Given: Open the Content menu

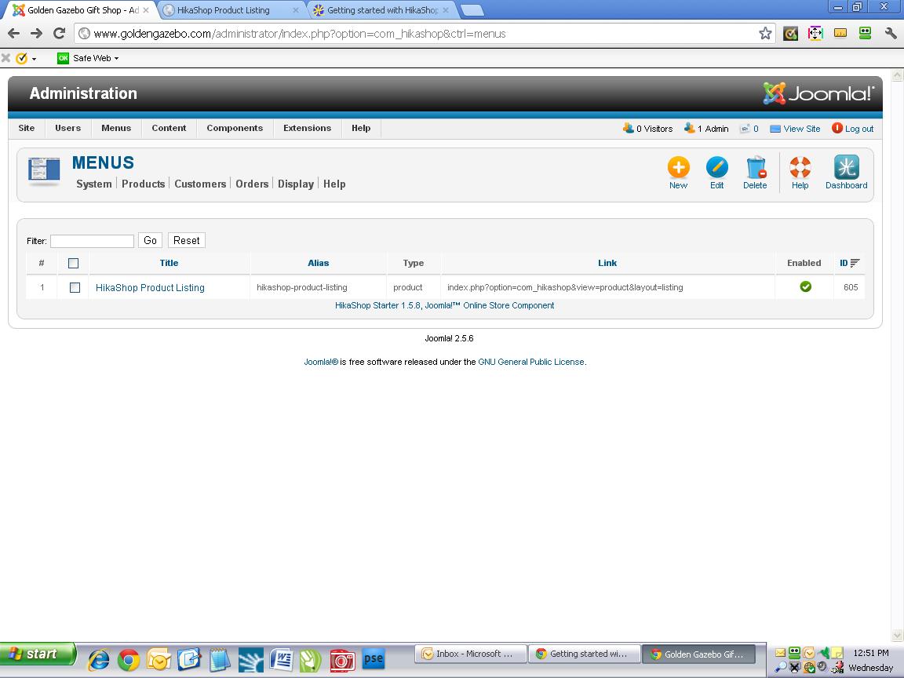Looking at the screenshot, I should point(169,128).
